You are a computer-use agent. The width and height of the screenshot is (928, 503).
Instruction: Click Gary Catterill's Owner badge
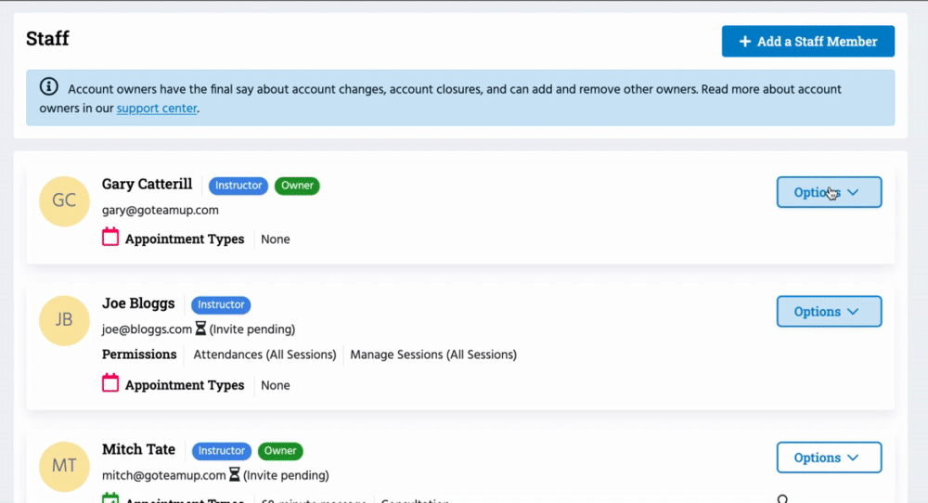[x=297, y=186]
